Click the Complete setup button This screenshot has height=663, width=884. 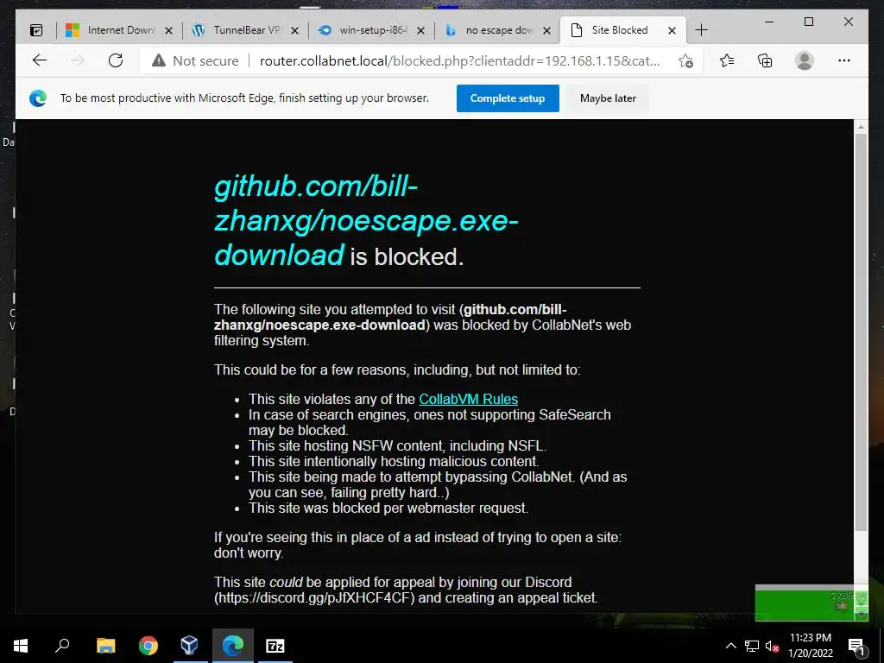point(508,98)
